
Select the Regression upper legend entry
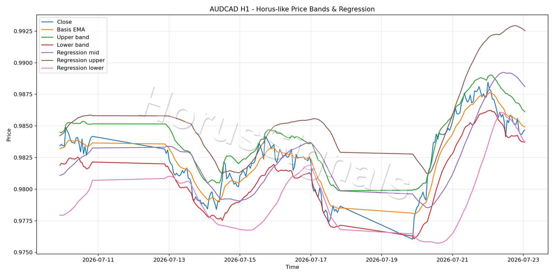[x=73, y=60]
